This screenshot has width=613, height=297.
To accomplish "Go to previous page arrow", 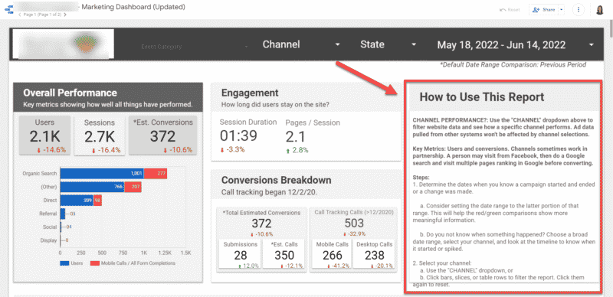I will tap(20, 15).
